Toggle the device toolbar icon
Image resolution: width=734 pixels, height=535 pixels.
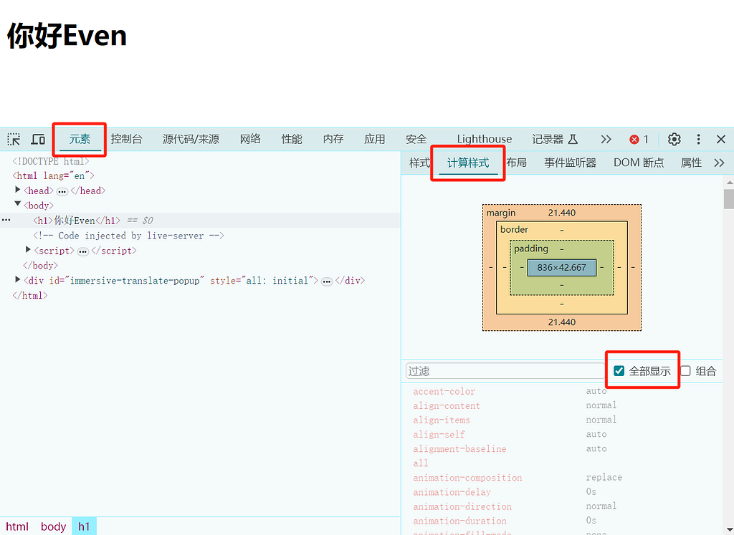pos(38,140)
